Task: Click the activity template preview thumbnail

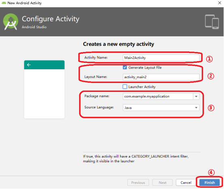Action: [x=44, y=89]
